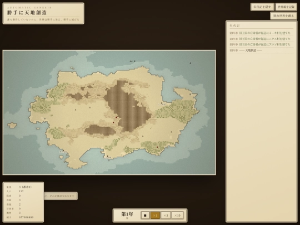Viewport: 300px width, 225px height.
Task: Click village marker on the southwest coast
Action: click(63, 151)
